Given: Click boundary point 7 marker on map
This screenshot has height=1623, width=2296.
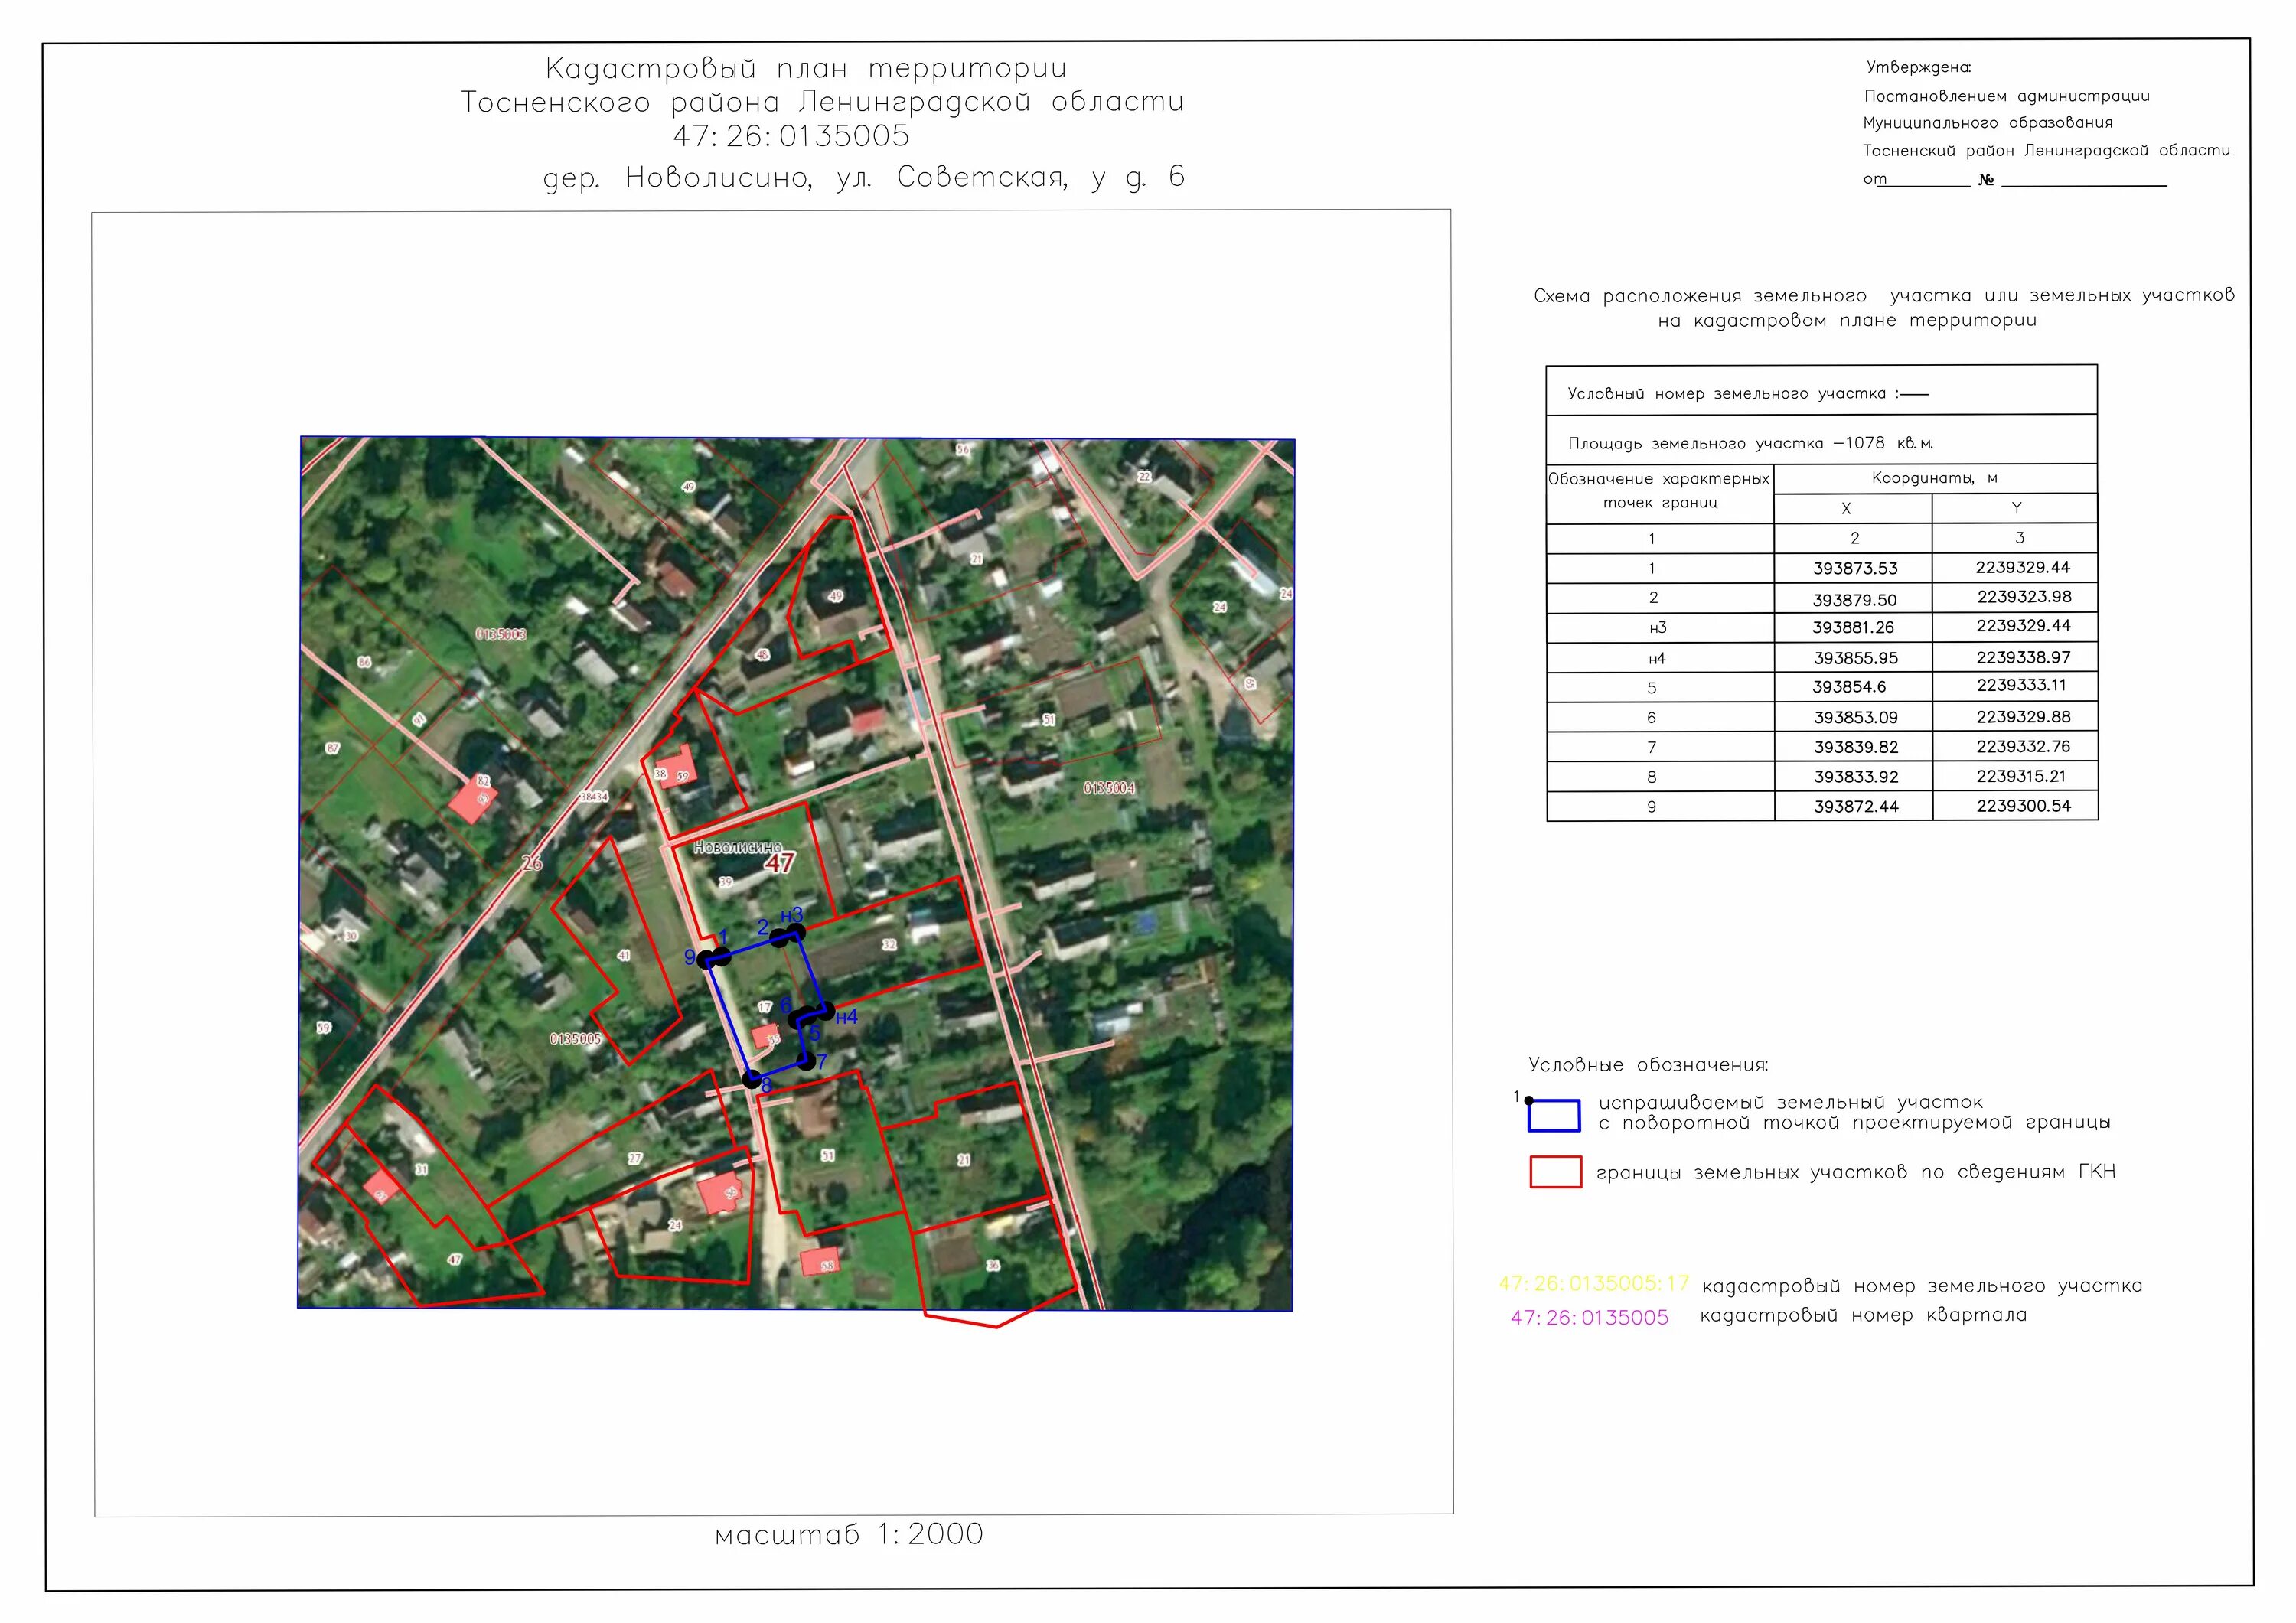Looking at the screenshot, I should 806,1061.
